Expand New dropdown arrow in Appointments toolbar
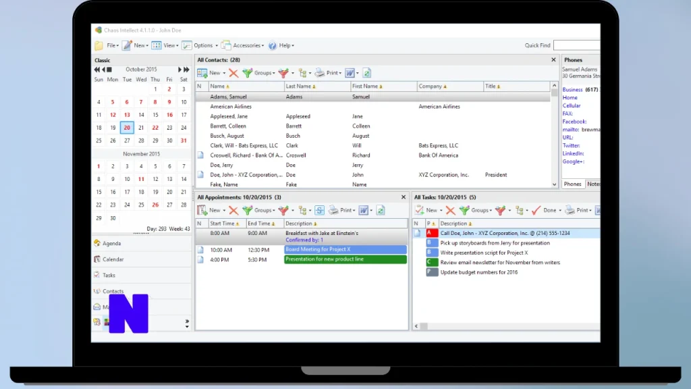The width and height of the screenshot is (691, 389). point(224,211)
